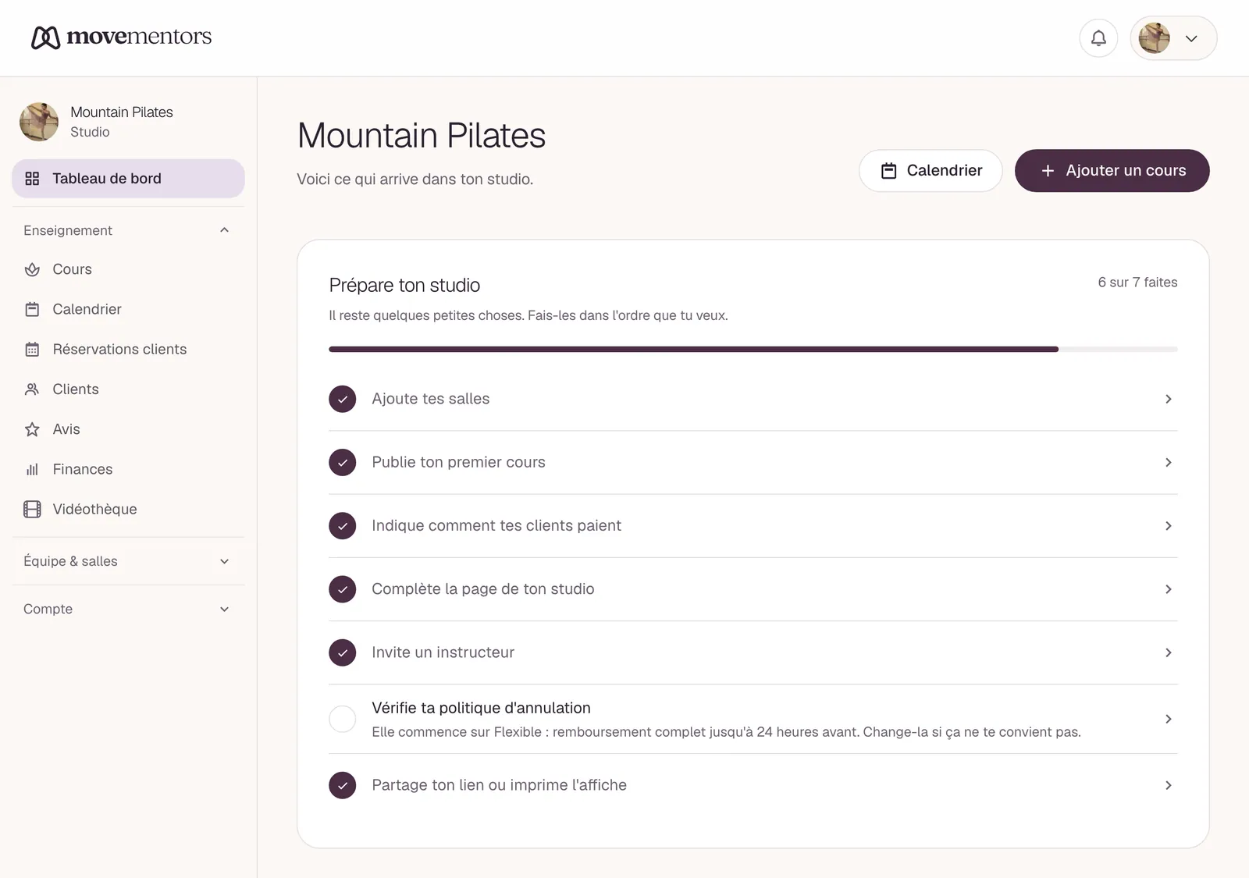Open Clients in the sidebar
This screenshot has width=1249, height=878.
pyautogui.click(x=128, y=389)
